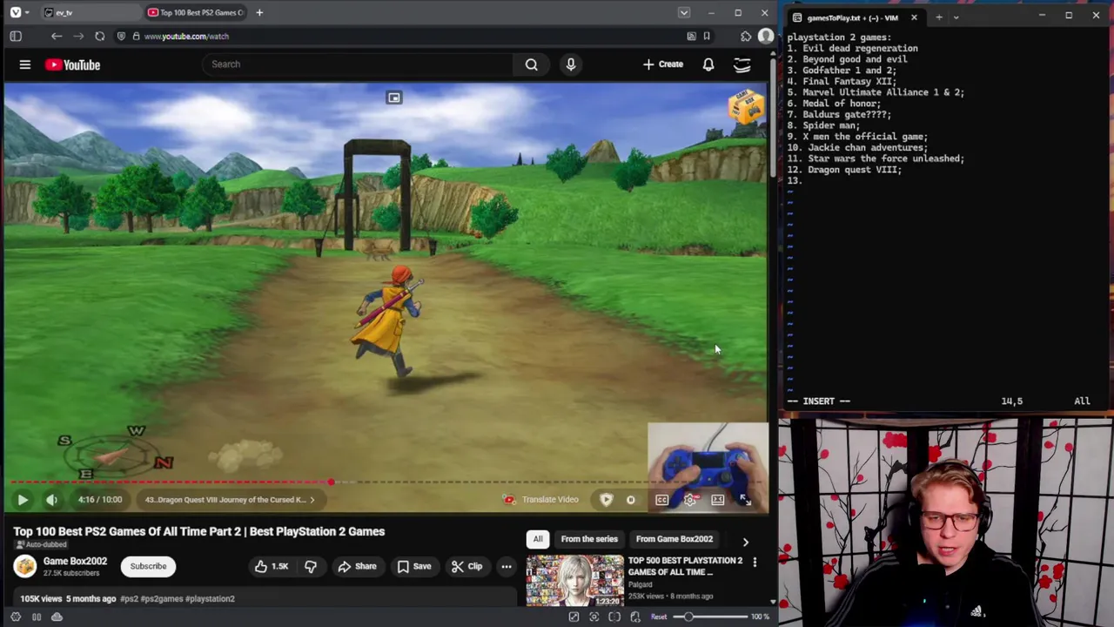This screenshot has width=1114, height=627.
Task: Play the video
Action: click(x=23, y=500)
